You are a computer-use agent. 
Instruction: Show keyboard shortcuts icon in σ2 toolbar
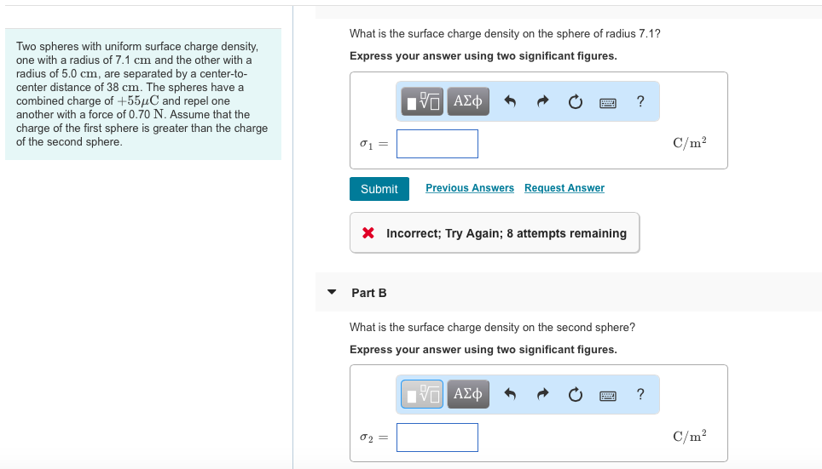pyautogui.click(x=608, y=396)
